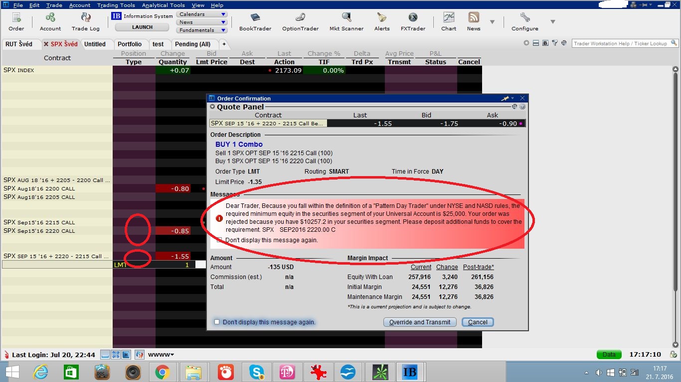Screen dimensions: 681x382
Task: Open FXTrader tool
Action: 413,22
